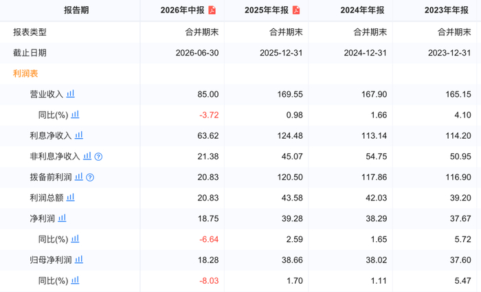Screen dimensions: 481x292
Task: Select 利息净收入 value 114.20
Action: pos(458,135)
